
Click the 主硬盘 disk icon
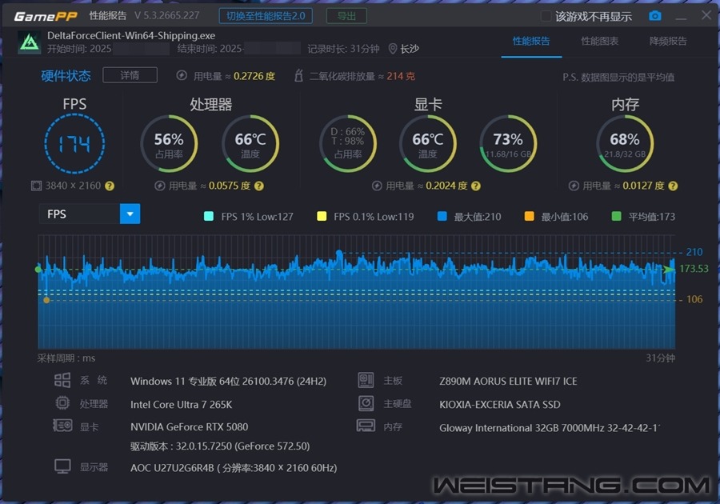pos(366,403)
